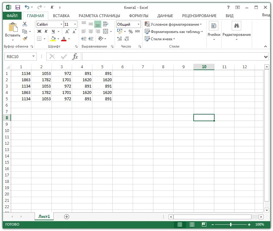Image resolution: width=273 pixels, height=231 pixels.
Task: Merge and center the cells
Action: 105,31
